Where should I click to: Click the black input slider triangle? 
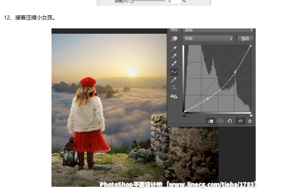(x=184, y=115)
